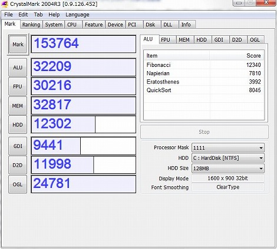Switch to the Feature tab
The height and width of the screenshot is (249, 277).
coord(94,25)
